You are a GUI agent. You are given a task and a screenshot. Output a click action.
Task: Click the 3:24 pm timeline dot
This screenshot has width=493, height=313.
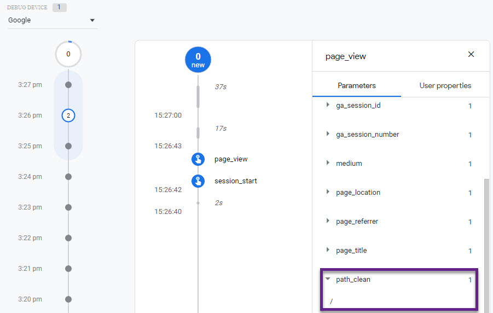68,177
